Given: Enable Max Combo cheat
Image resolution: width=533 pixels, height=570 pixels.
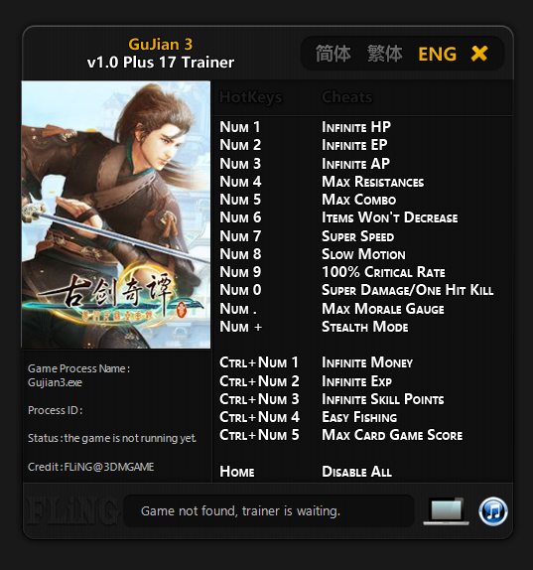Looking at the screenshot, I should pyautogui.click(x=359, y=200).
